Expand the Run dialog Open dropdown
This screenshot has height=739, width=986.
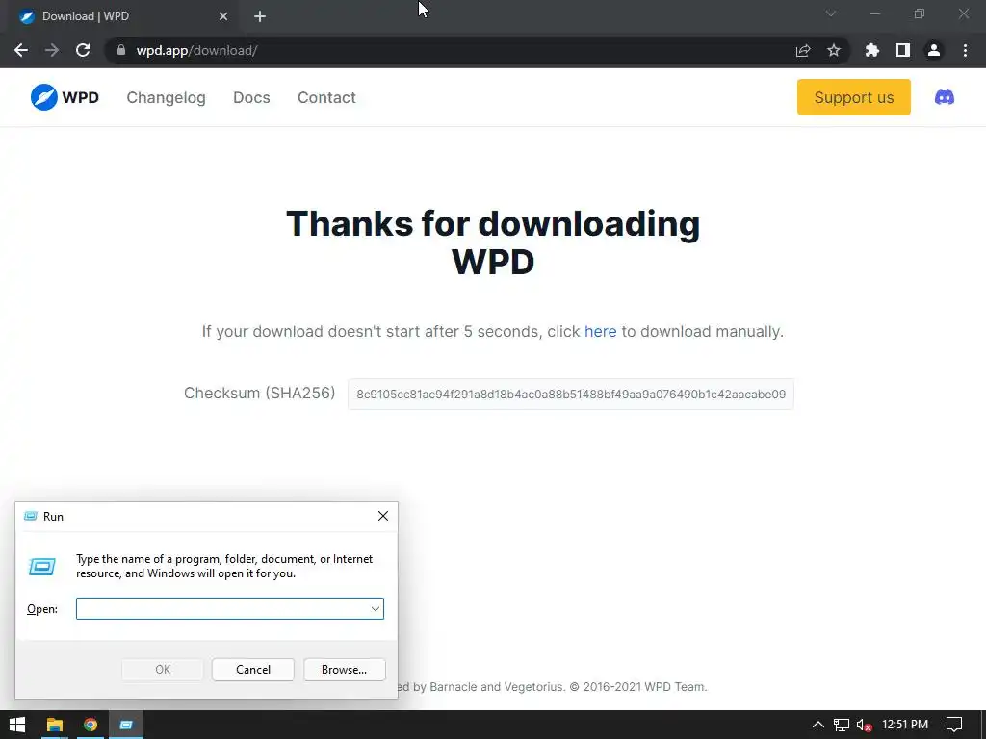click(x=375, y=608)
